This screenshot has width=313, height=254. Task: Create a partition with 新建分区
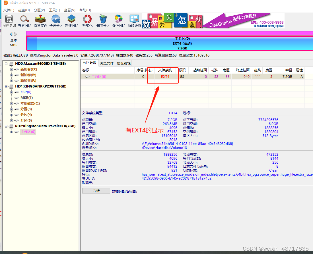[x=72, y=21]
